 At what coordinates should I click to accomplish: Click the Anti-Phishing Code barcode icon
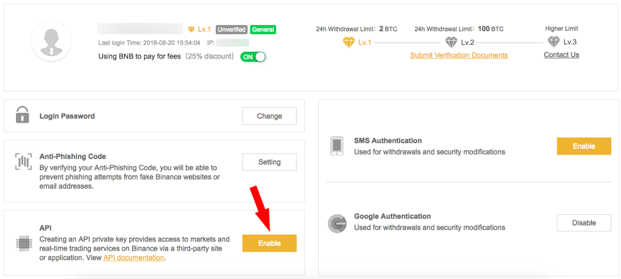(x=23, y=161)
